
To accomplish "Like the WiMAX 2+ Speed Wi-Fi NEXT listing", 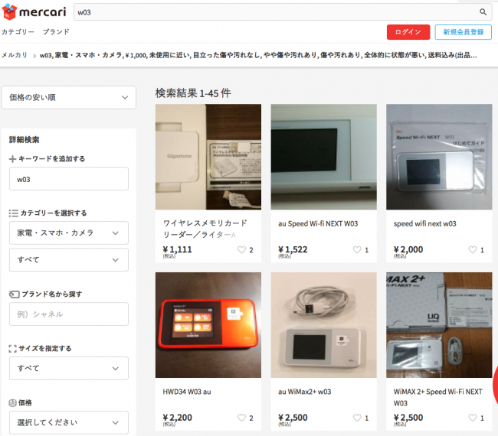I will pyautogui.click(x=473, y=418).
